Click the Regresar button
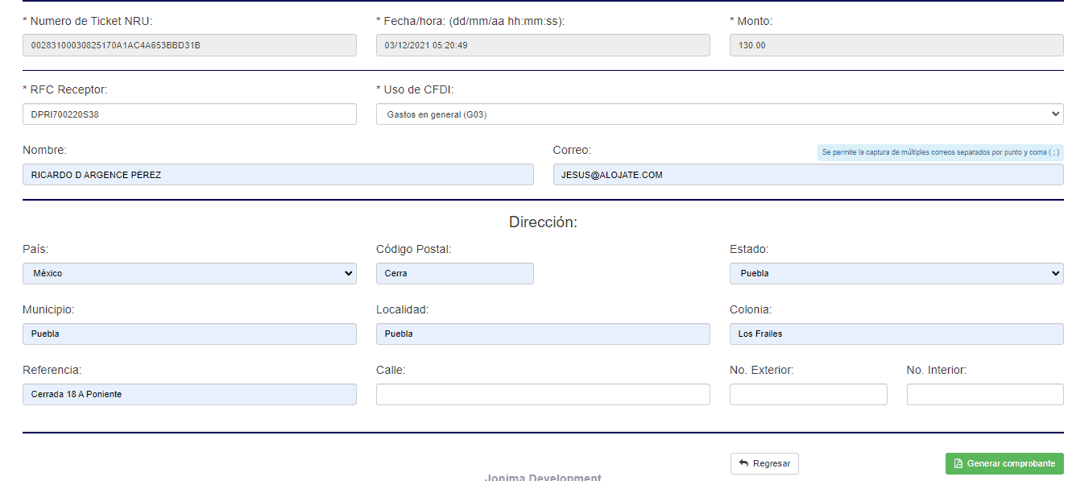1076x481 pixels. pos(764,463)
